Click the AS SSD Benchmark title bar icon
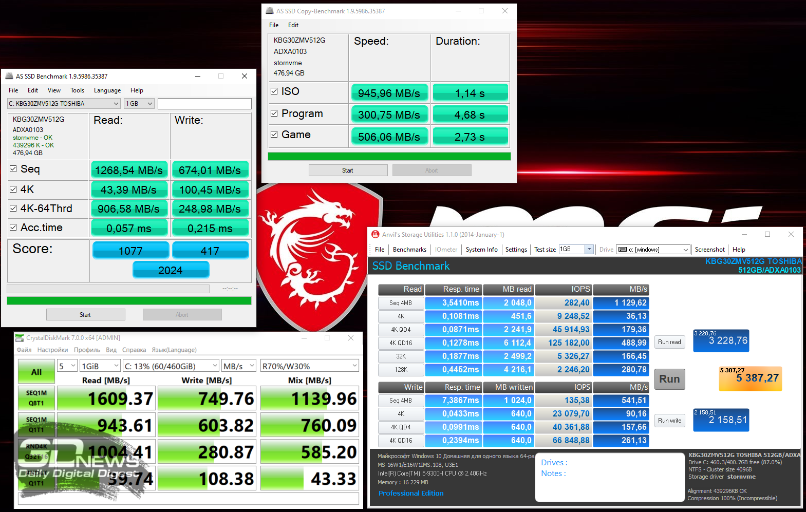Viewport: 806px width, 512px height. pyautogui.click(x=9, y=76)
